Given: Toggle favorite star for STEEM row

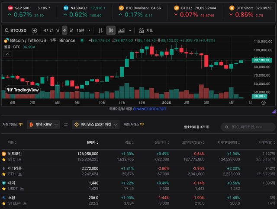Looking at the screenshot, I should 4,203.
